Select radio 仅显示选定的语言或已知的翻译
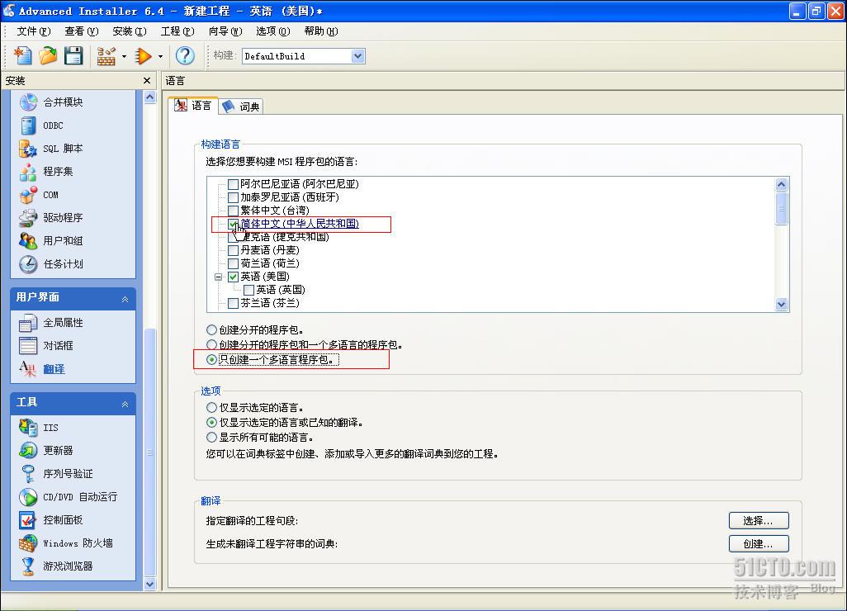 (x=211, y=423)
